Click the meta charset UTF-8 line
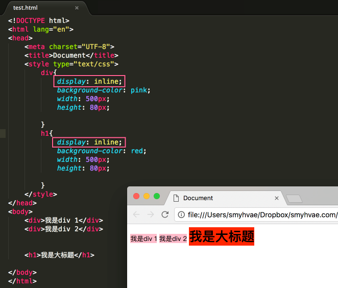 coord(69,46)
